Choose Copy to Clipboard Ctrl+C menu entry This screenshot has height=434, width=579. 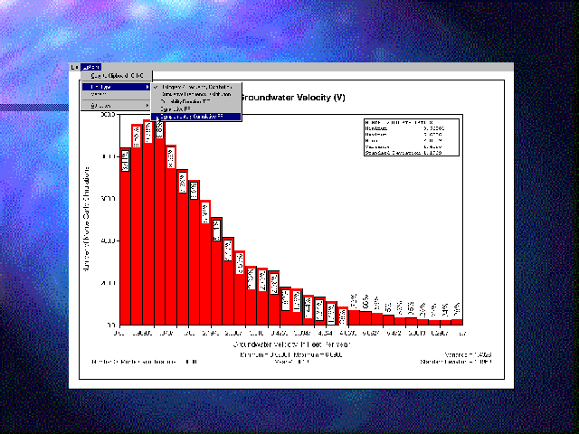click(x=117, y=76)
